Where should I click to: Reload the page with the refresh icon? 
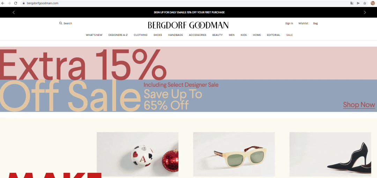(16, 3)
